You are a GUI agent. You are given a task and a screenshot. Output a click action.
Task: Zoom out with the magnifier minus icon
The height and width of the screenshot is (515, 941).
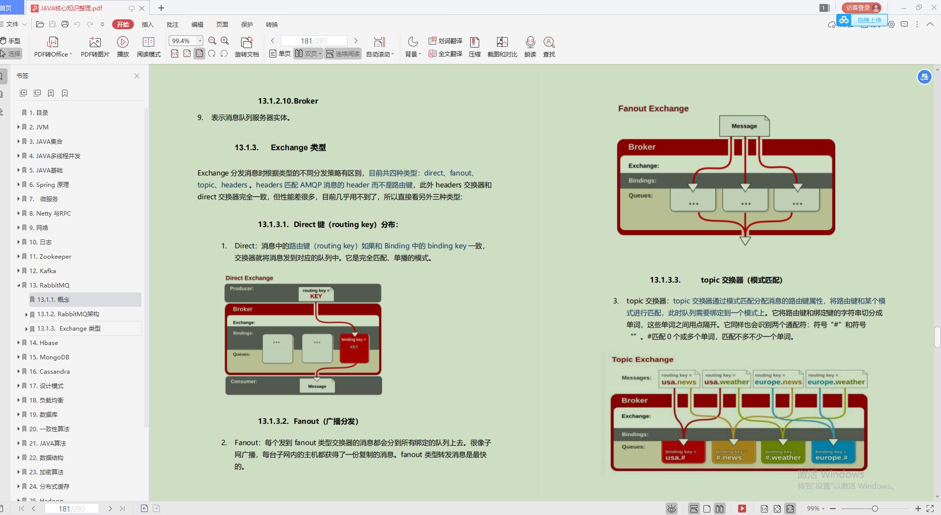click(212, 41)
